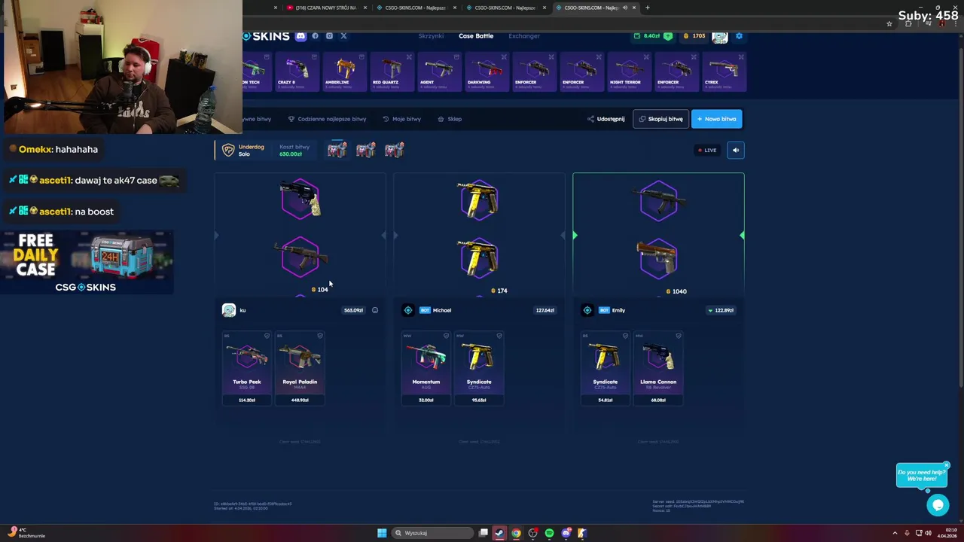Viewport: 964px width, 542px height.
Task: Open new browser tab with plus button
Action: click(x=647, y=8)
